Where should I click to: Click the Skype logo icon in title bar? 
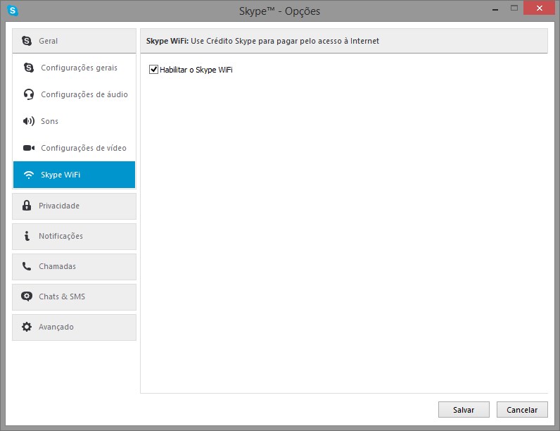pos(13,11)
